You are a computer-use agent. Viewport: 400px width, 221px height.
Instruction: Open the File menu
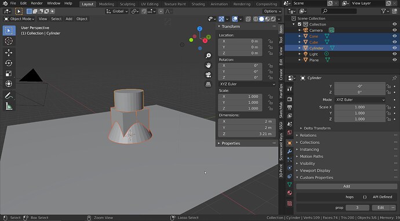point(13,3)
